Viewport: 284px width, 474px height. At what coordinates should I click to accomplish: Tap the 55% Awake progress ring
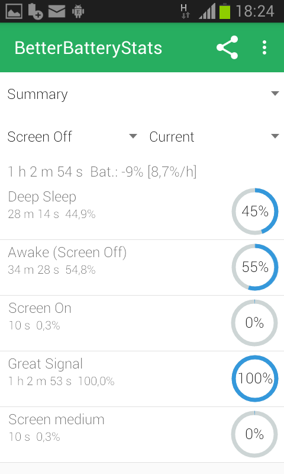pyautogui.click(x=255, y=267)
